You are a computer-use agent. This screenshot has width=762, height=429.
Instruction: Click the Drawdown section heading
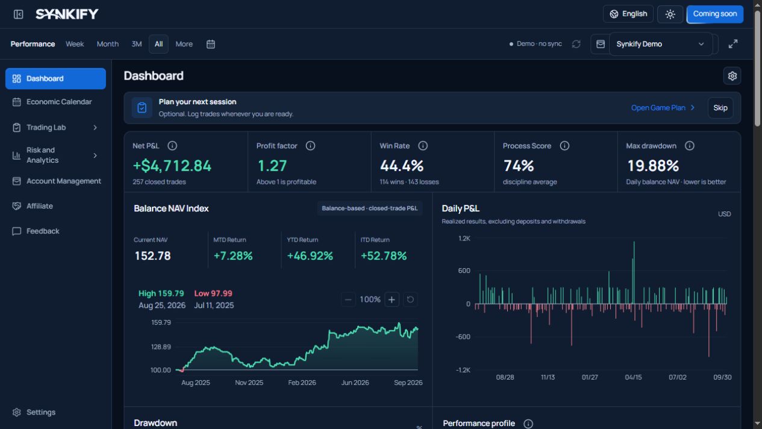[x=155, y=423]
